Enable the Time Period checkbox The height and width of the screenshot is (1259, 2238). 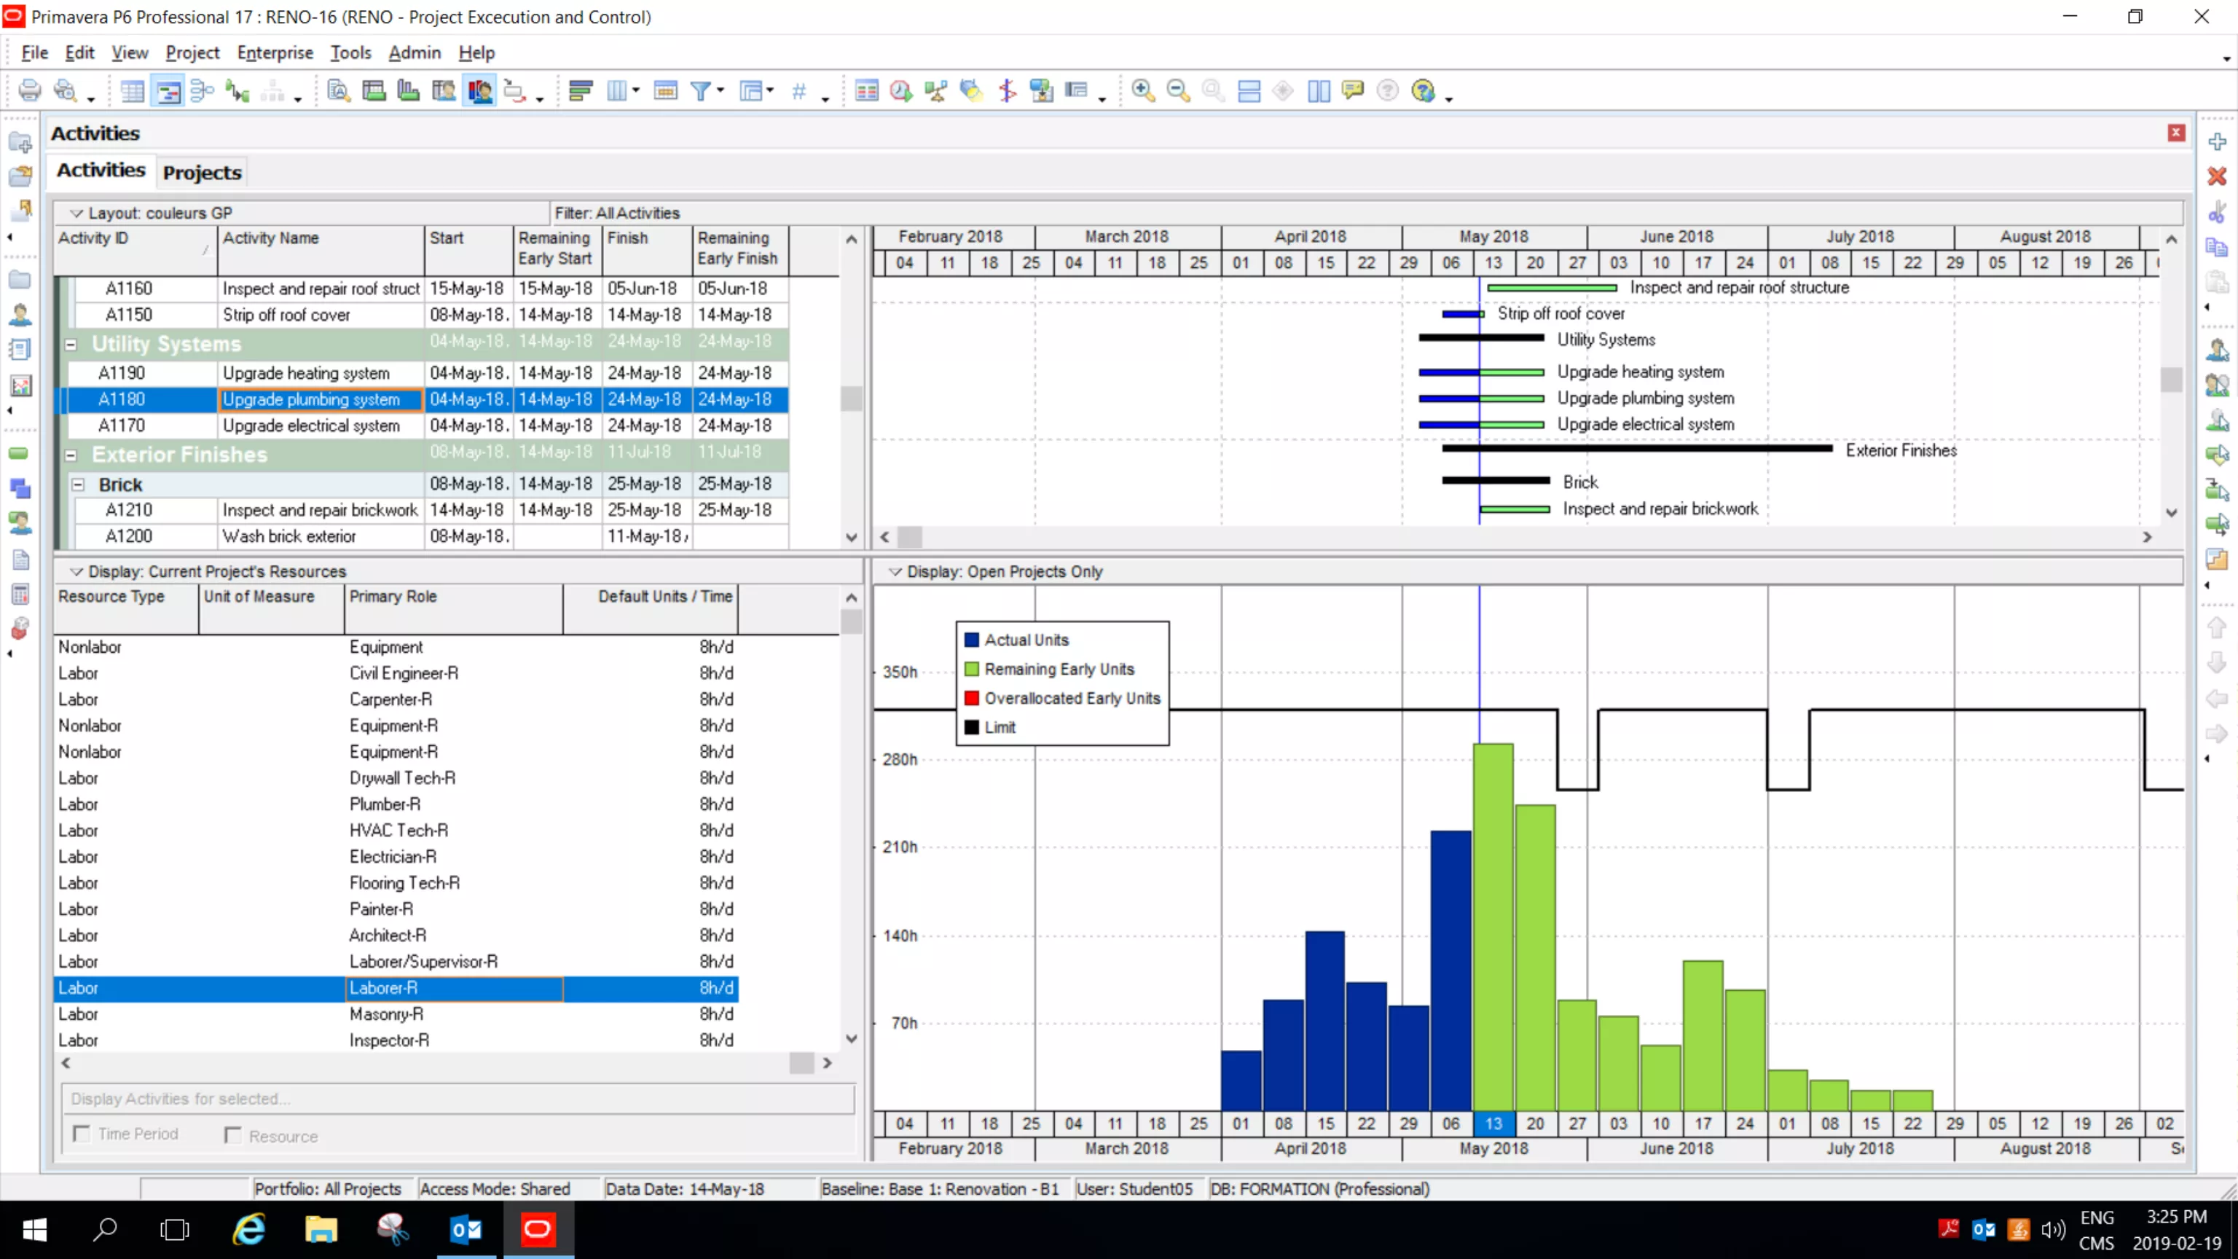click(x=82, y=1134)
